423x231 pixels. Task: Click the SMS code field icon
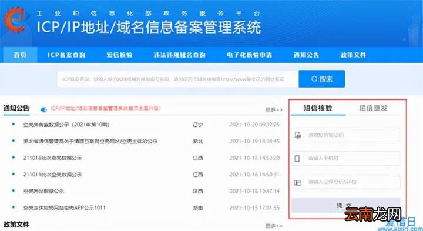pyautogui.click(x=297, y=135)
